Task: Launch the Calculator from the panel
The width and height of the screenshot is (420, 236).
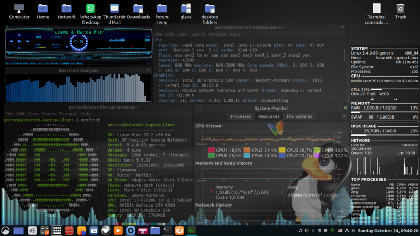Action: (x=45, y=230)
